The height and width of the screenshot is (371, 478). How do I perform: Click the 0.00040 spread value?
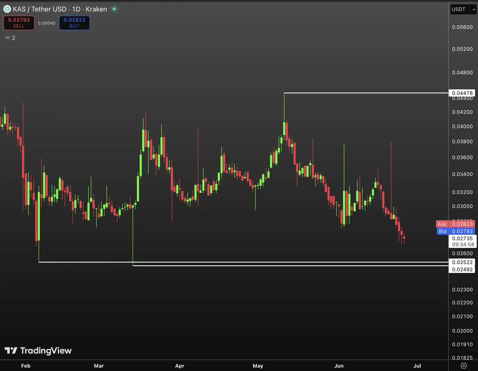47,23
